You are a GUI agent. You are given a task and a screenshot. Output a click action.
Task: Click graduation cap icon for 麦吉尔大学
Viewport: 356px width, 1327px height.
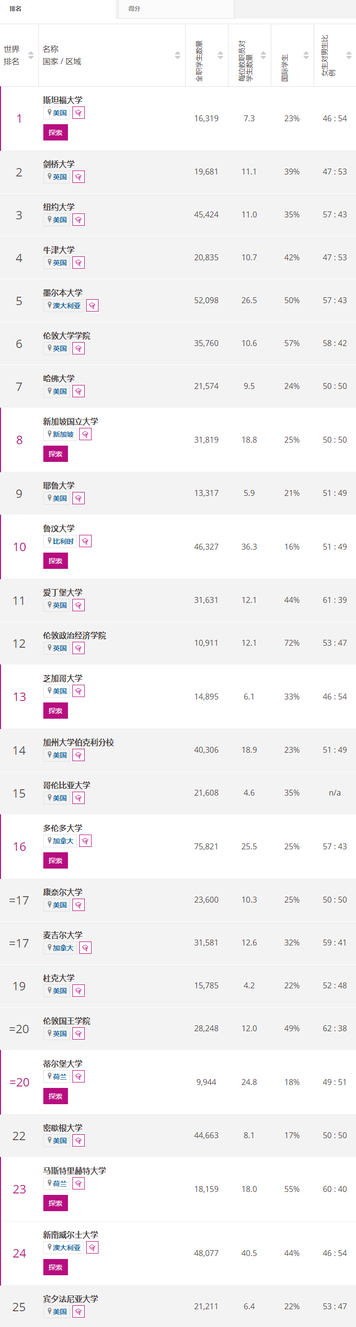click(x=85, y=948)
